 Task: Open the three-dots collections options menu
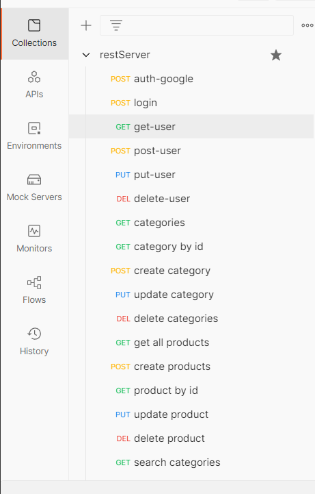tap(307, 25)
